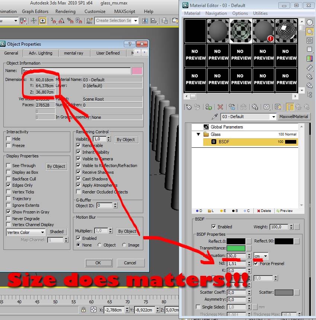316x320 pixels.
Task: Toggle Backlight icon in Material Editor
Action: [310, 32]
